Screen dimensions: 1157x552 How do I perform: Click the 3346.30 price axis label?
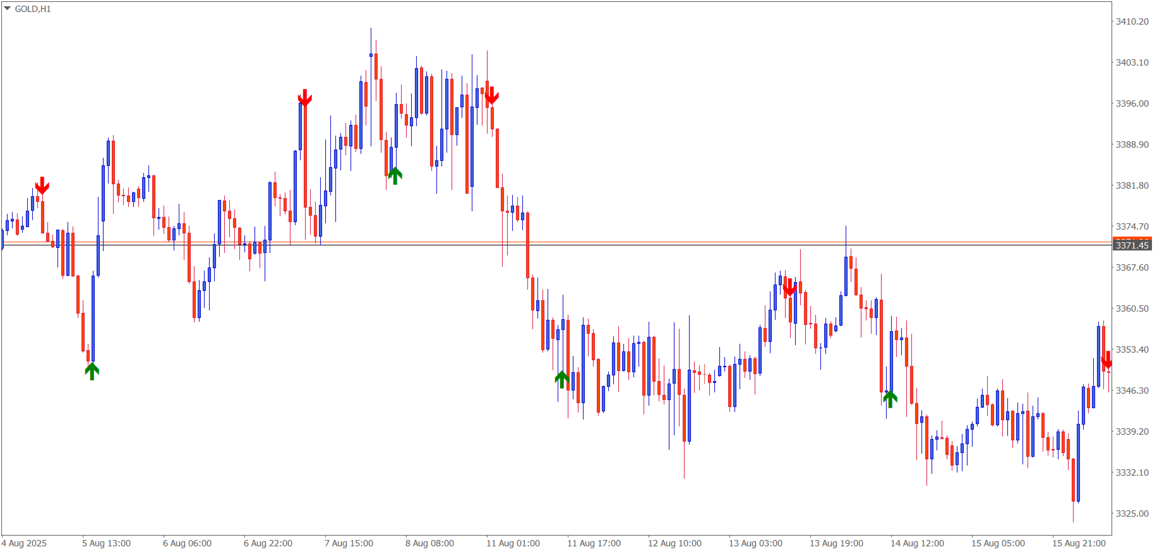tap(1132, 391)
